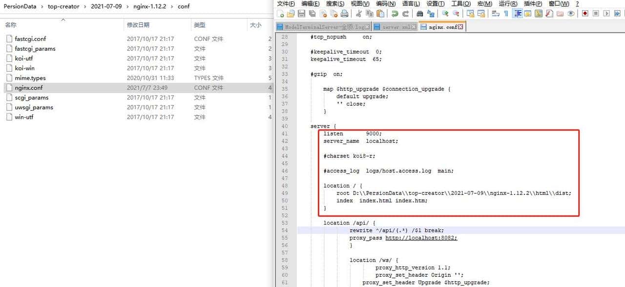This screenshot has height=287, width=625.
Task: Switch to the server.xml tab
Action: [396, 27]
